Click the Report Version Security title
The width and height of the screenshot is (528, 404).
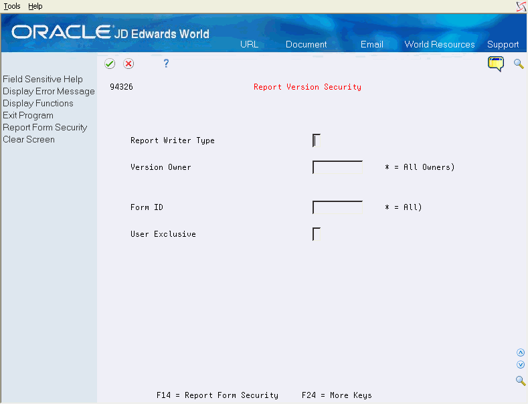(x=307, y=87)
